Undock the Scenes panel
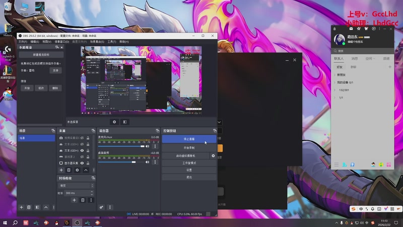 (53, 131)
